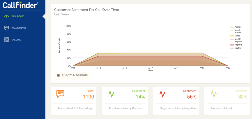Click the orange transcribed recordings chat icon
The image size is (252, 119).
pos(60,94)
